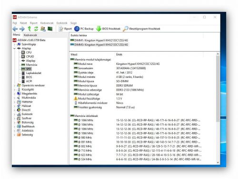
Task: Click the Hálózat network icon
Action: [x=19, y=106]
